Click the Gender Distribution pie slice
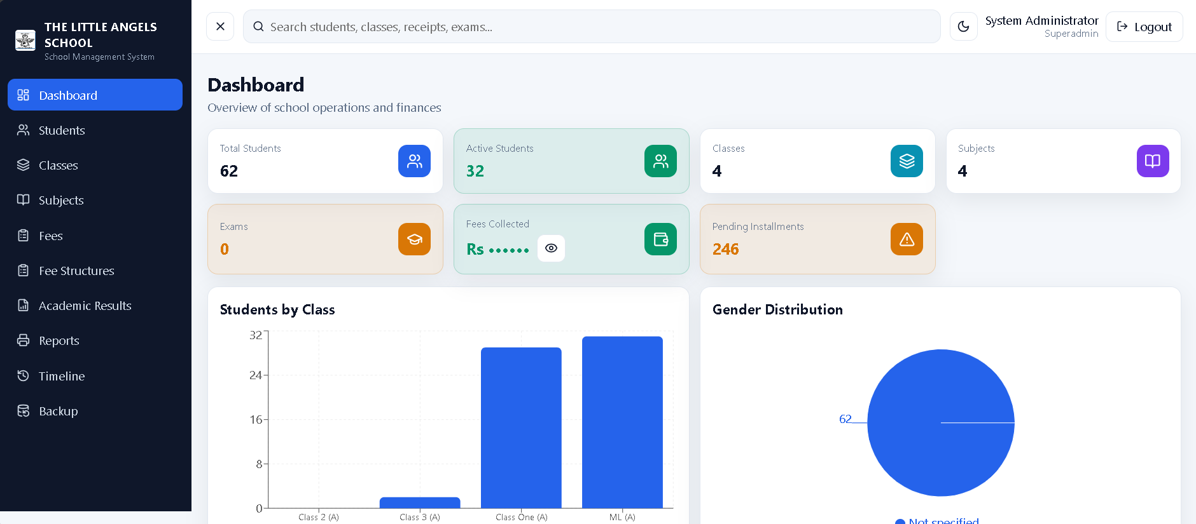Image resolution: width=1196 pixels, height=524 pixels. (941, 422)
